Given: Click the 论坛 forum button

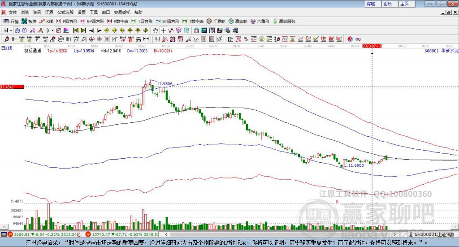Looking at the screenshot, I should (390, 4).
